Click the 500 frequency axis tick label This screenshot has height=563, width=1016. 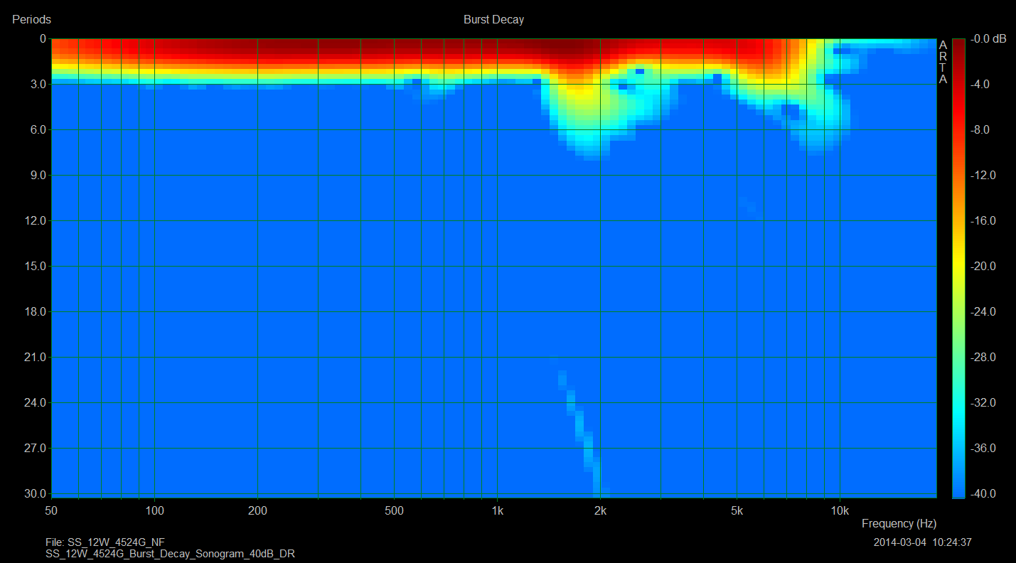click(394, 511)
